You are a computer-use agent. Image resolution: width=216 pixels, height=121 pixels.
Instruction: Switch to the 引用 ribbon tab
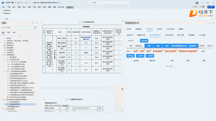[x=34, y=7]
